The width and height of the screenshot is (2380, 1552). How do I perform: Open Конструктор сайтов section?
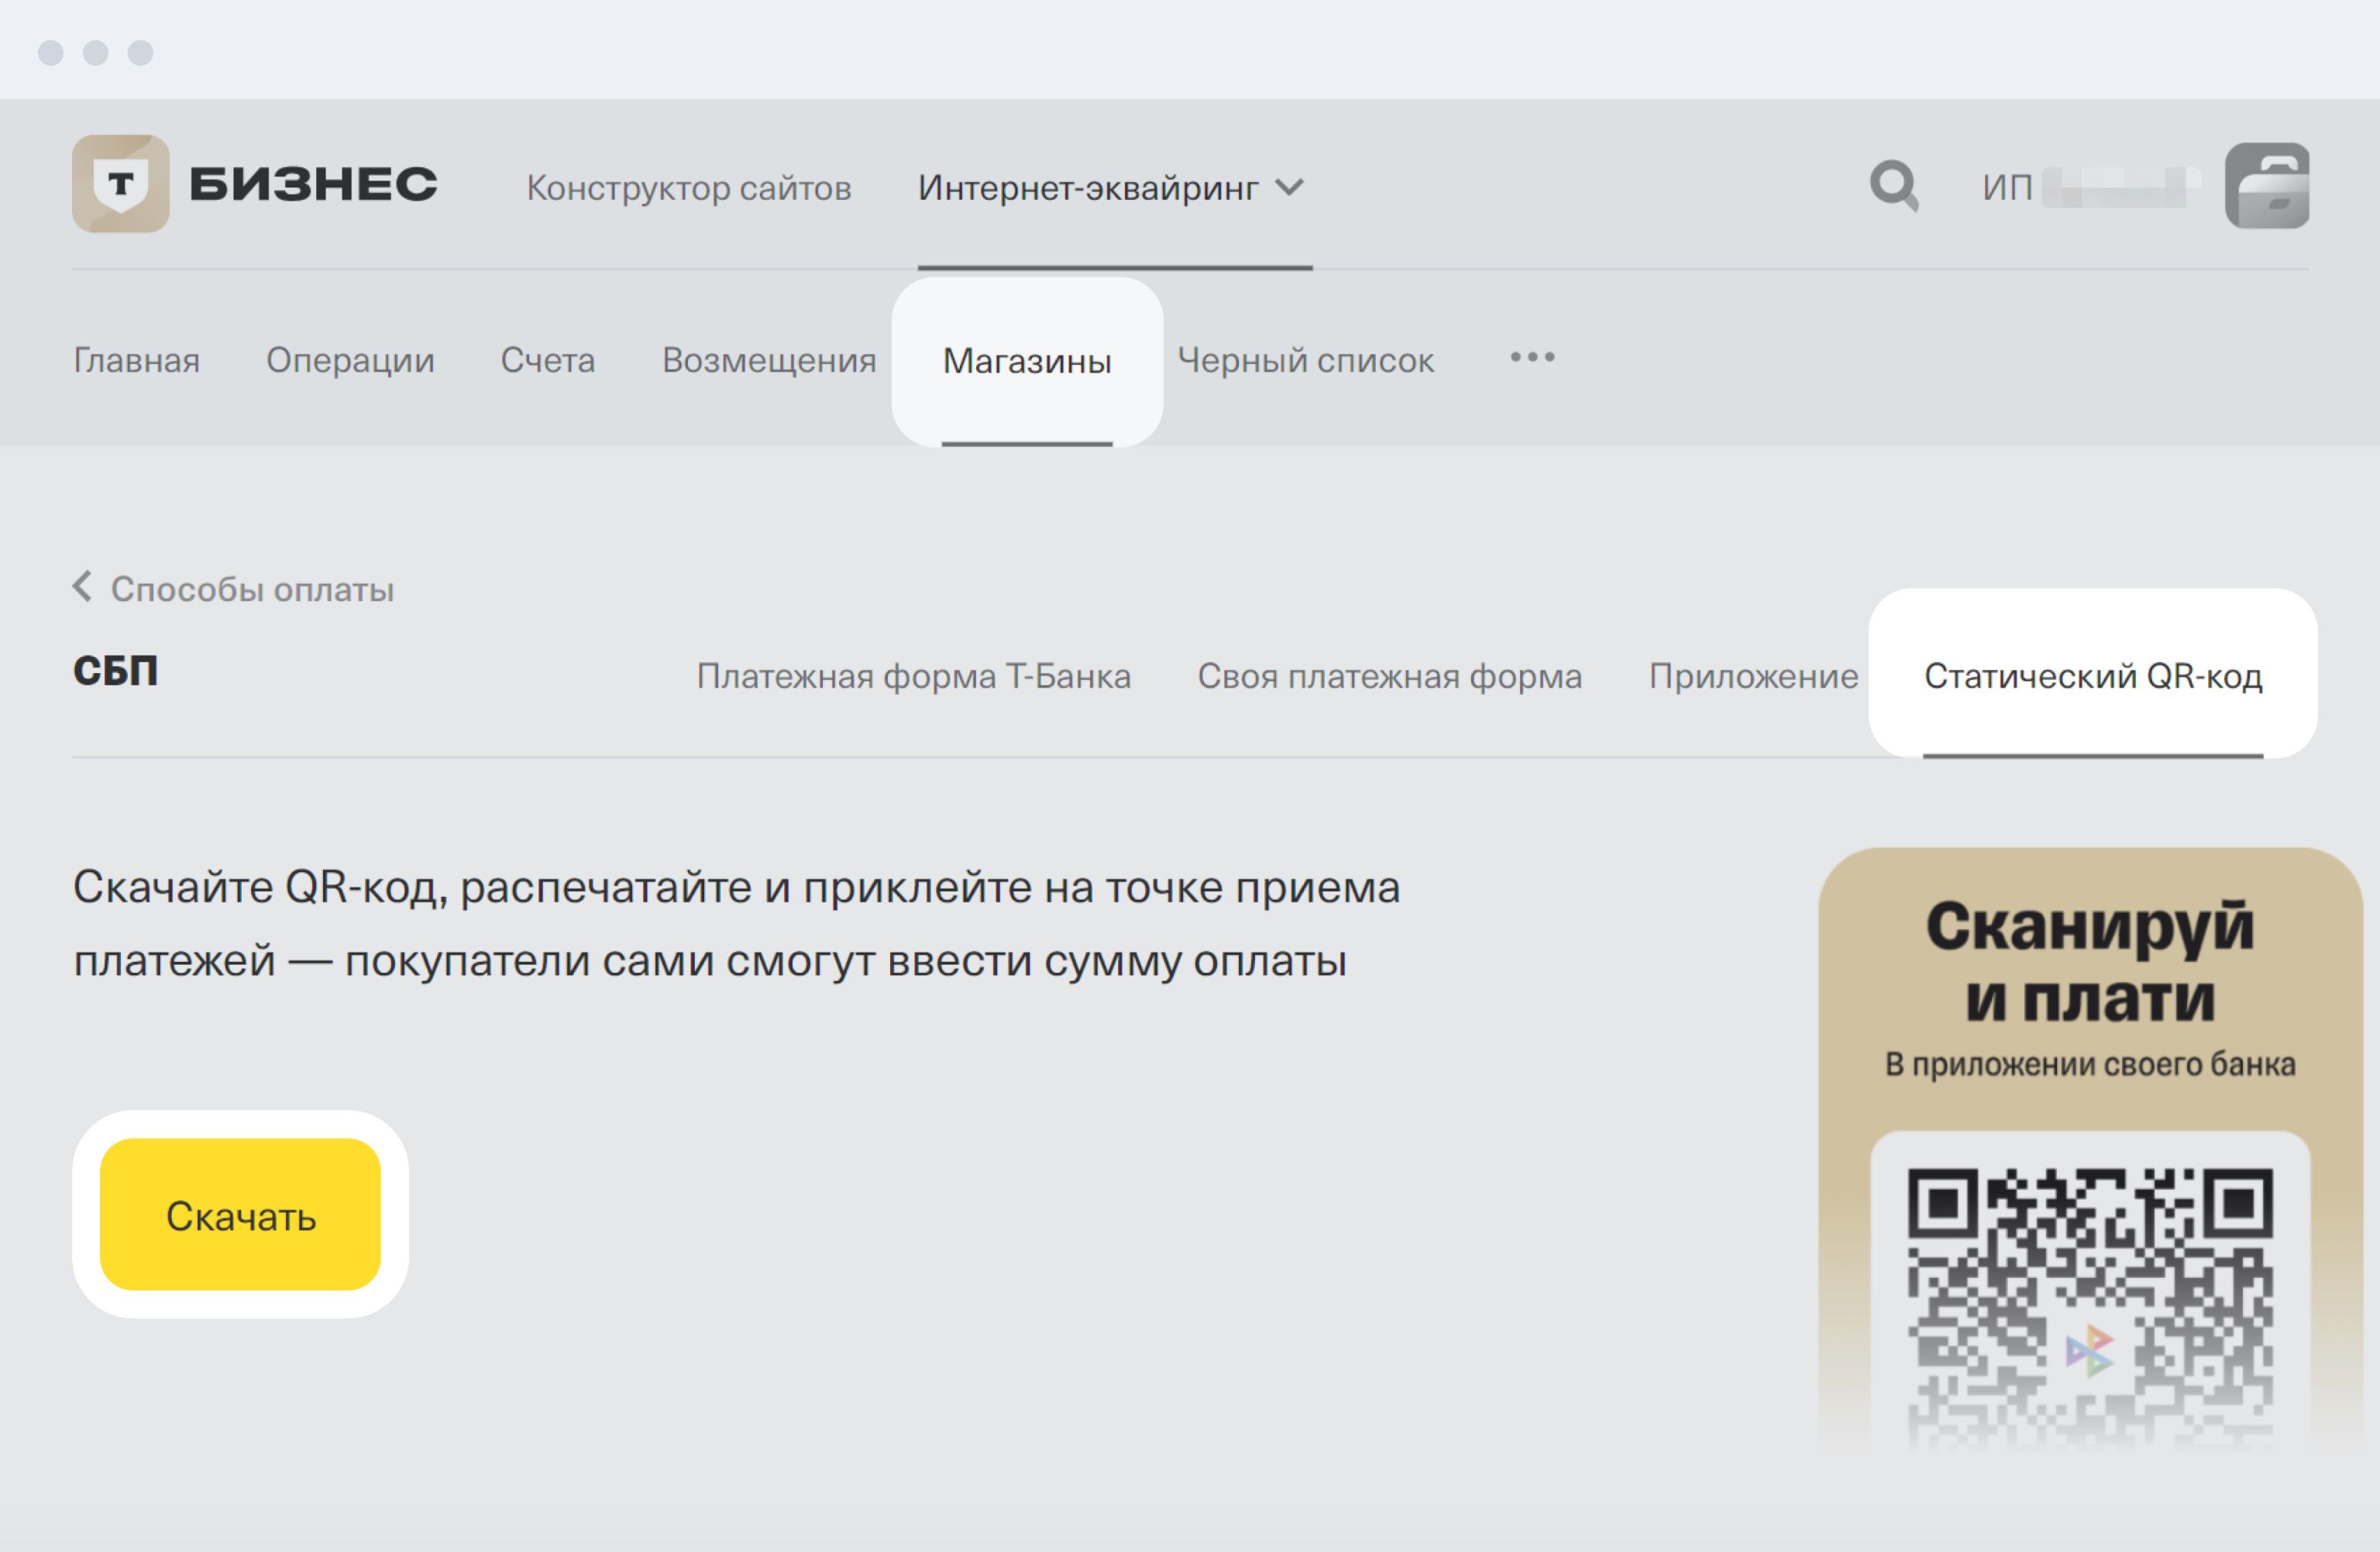[x=689, y=188]
